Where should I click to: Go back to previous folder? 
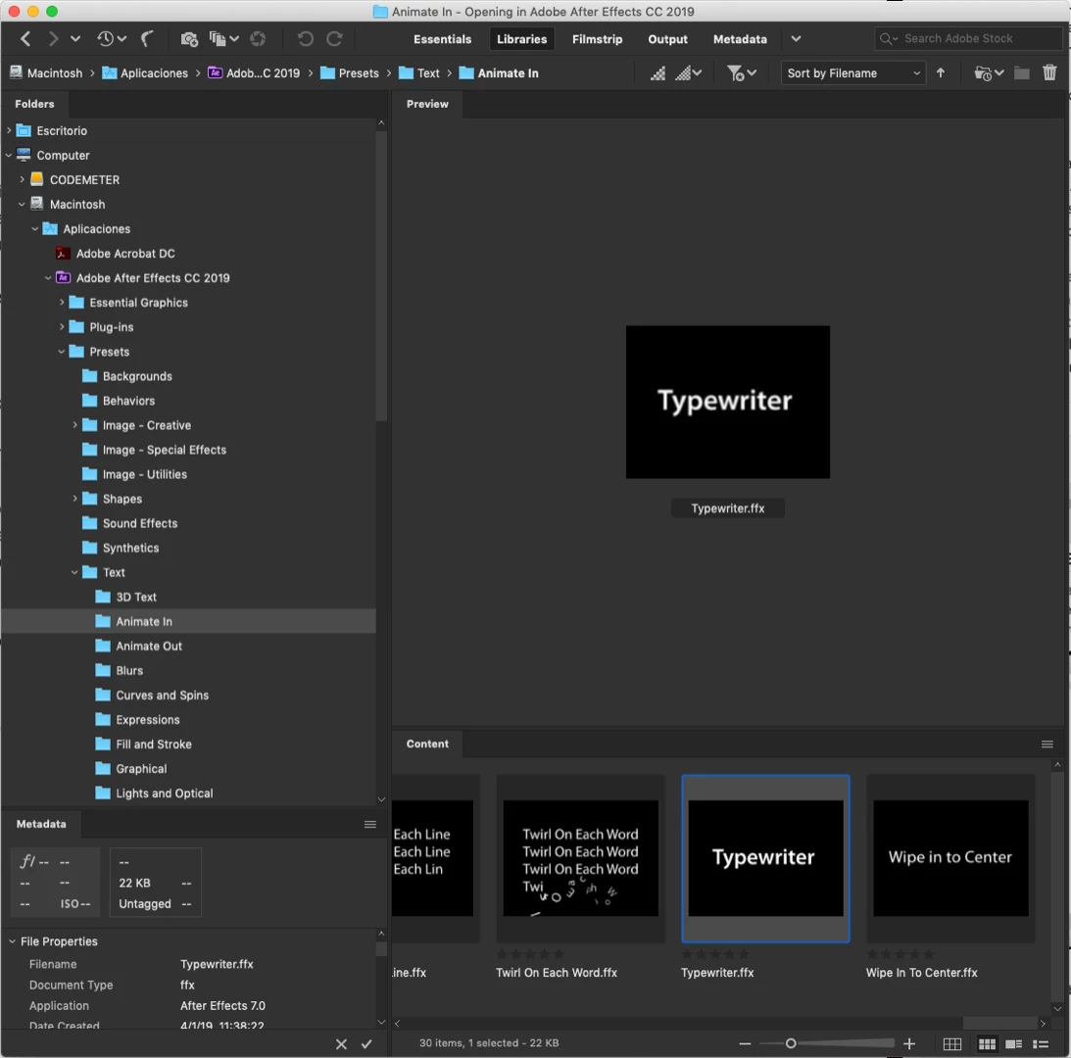tap(25, 39)
